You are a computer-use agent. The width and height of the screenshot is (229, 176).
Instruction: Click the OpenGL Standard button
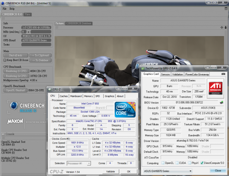[x=15, y=90]
